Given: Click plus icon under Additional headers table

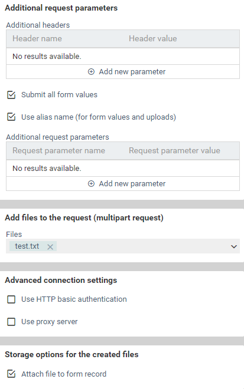Looking at the screenshot, I should [92, 72].
